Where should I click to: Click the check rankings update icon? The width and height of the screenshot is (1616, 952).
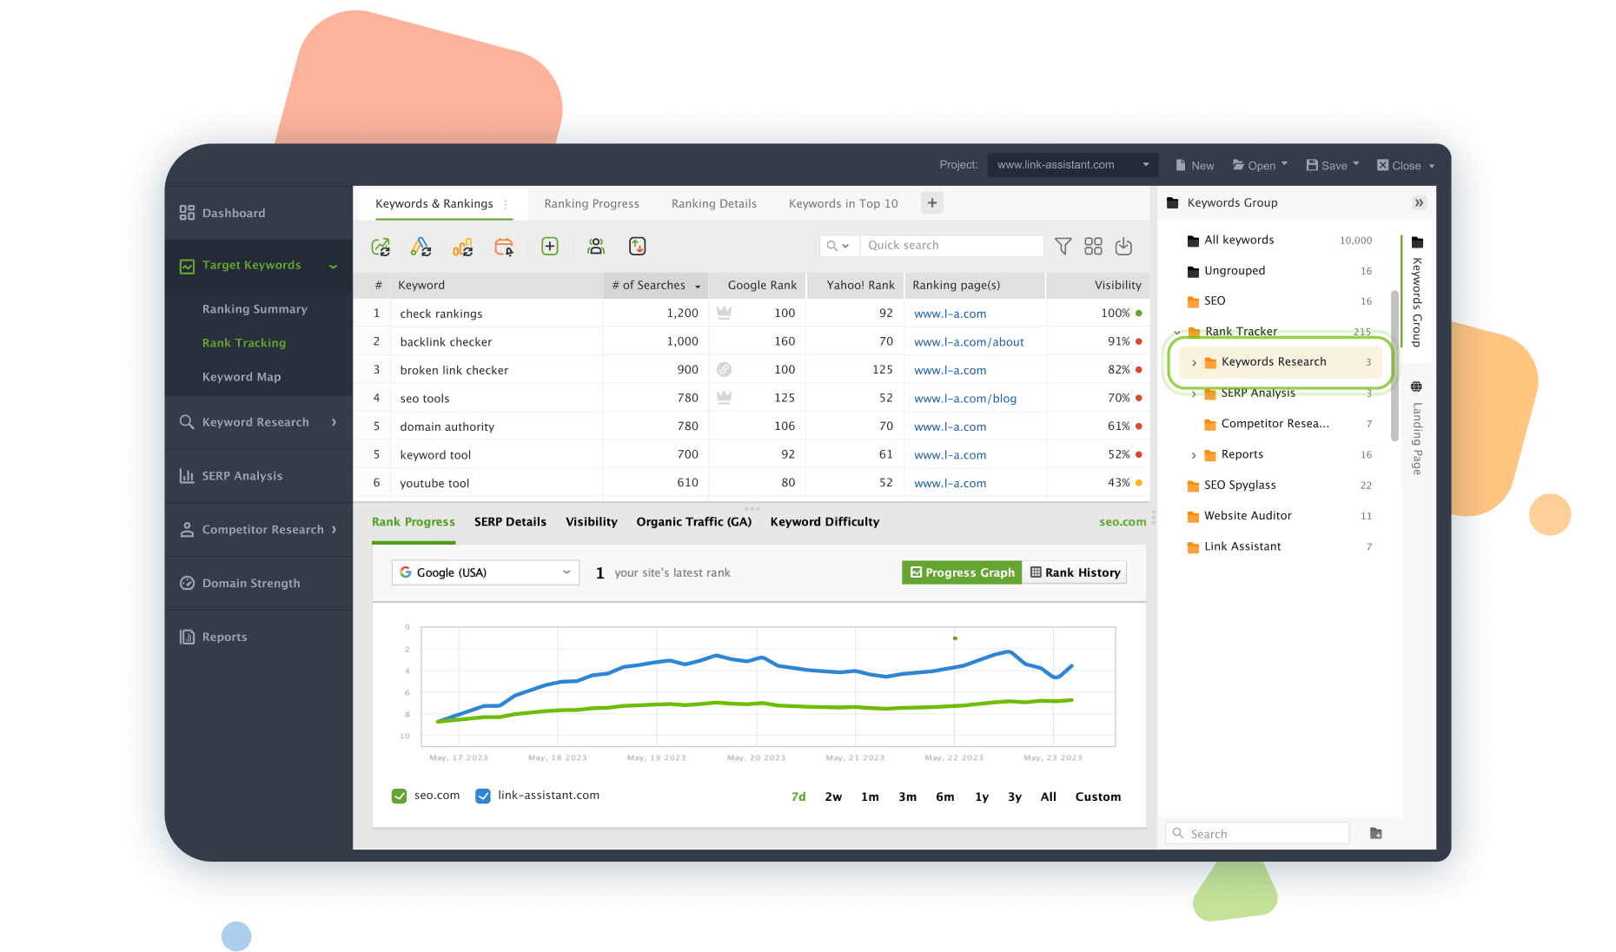pyautogui.click(x=381, y=247)
